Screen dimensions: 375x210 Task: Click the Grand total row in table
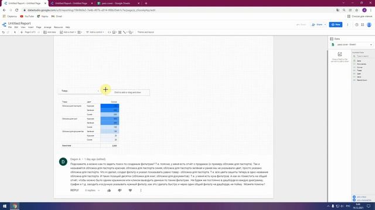pos(90,145)
